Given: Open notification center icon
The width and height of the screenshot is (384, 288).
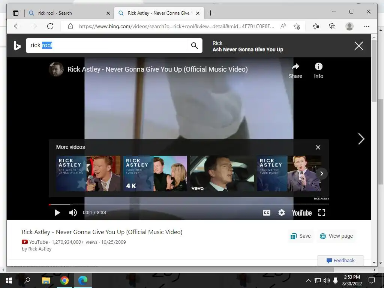Looking at the screenshot, I should tap(372, 280).
